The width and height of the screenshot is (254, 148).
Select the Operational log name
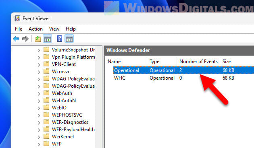tap(127, 70)
